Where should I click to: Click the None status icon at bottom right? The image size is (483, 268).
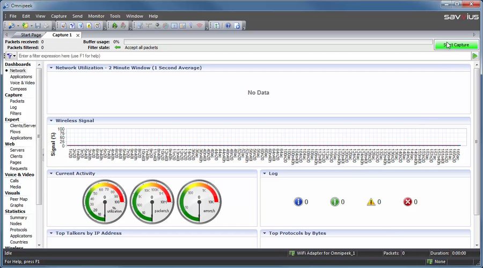click(x=429, y=262)
